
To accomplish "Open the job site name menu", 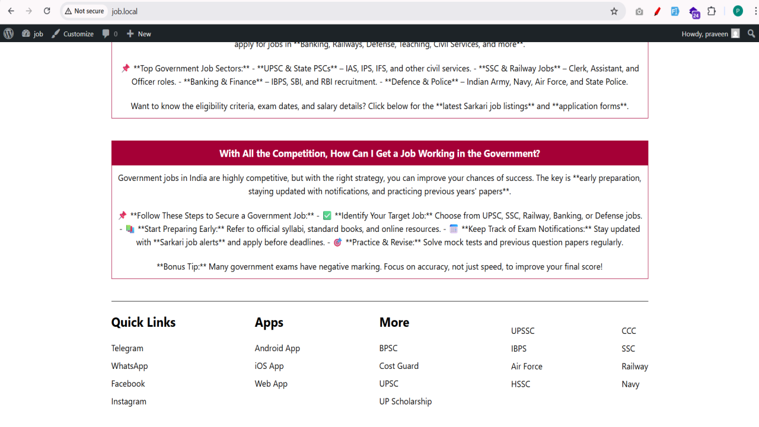I will coord(33,34).
